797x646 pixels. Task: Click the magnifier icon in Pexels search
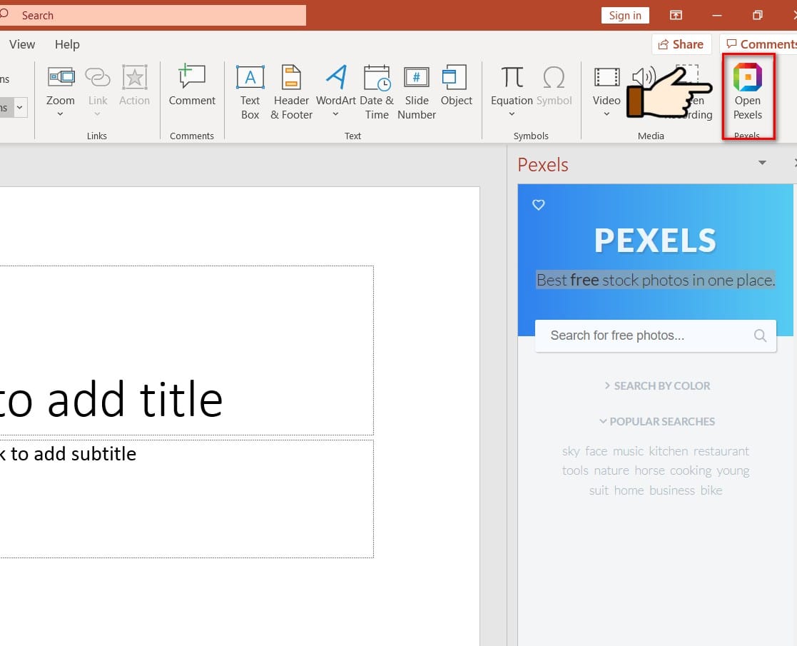[x=760, y=335]
